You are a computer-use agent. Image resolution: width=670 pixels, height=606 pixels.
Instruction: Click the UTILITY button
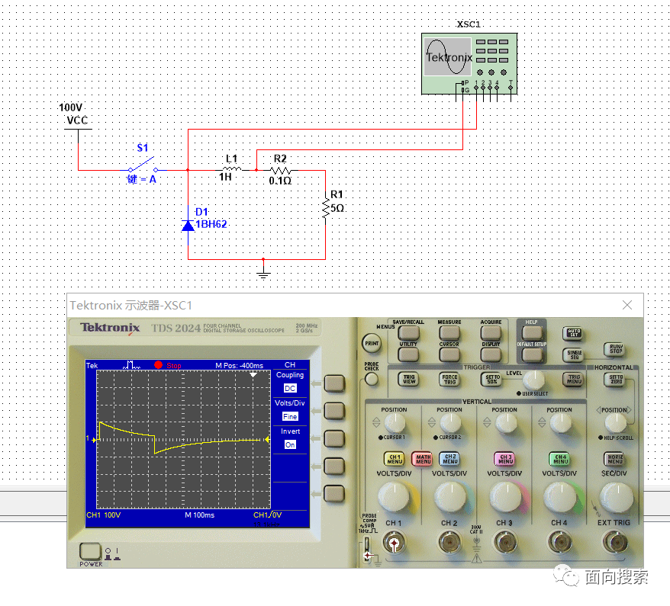tap(408, 354)
